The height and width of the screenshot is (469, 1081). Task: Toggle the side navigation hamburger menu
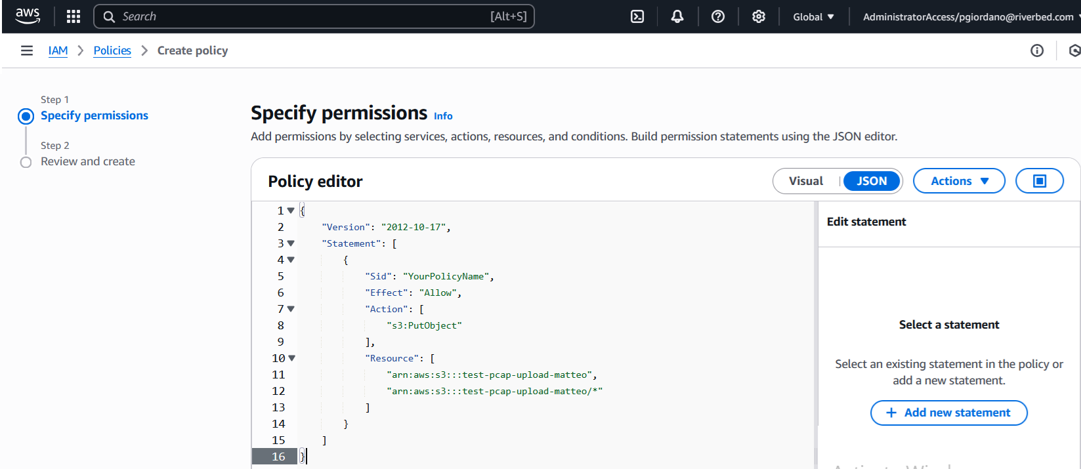coord(27,51)
